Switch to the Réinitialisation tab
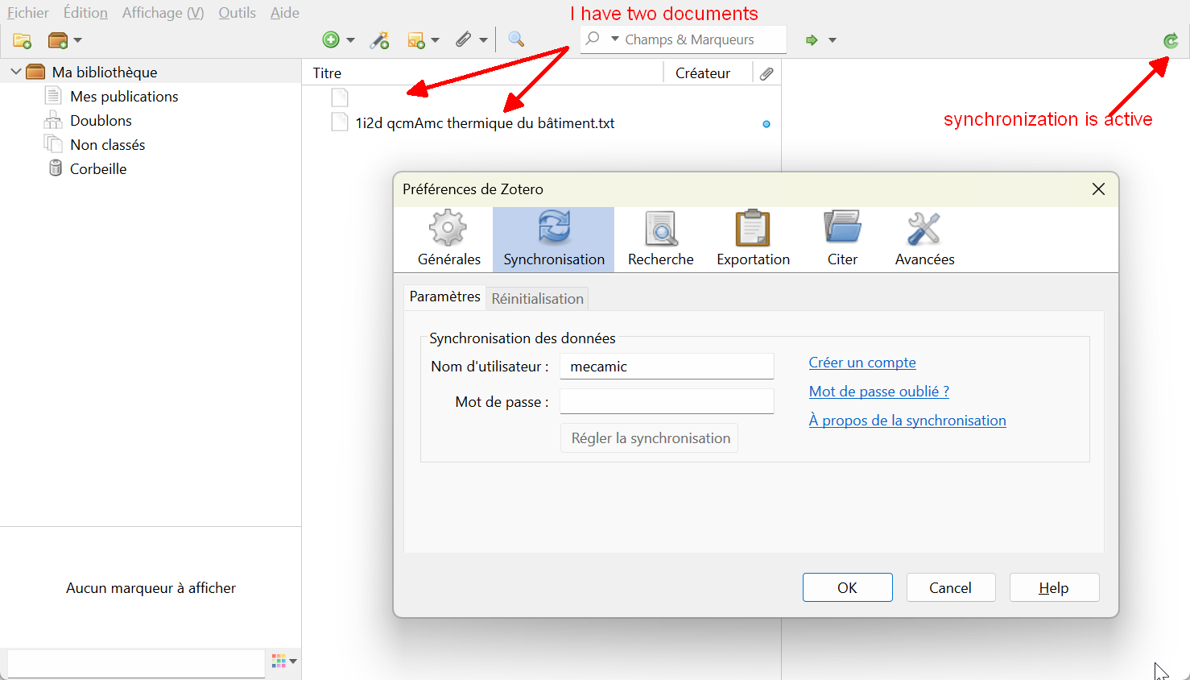1190x680 pixels. click(x=537, y=299)
